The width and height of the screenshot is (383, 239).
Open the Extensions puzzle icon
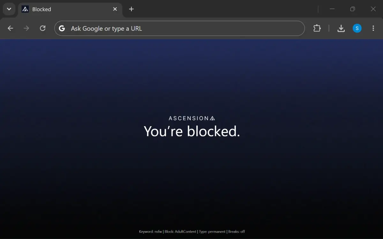pos(317,28)
